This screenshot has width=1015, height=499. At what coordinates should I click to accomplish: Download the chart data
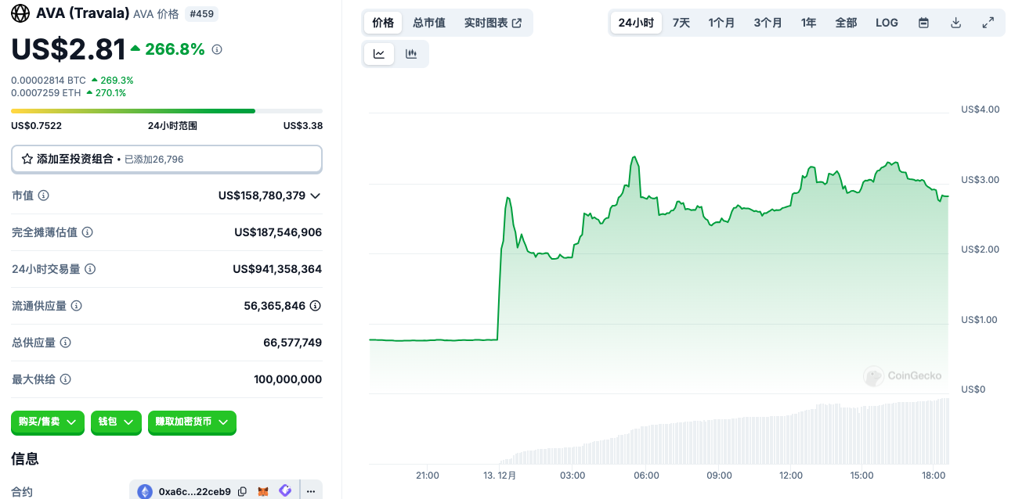[955, 23]
